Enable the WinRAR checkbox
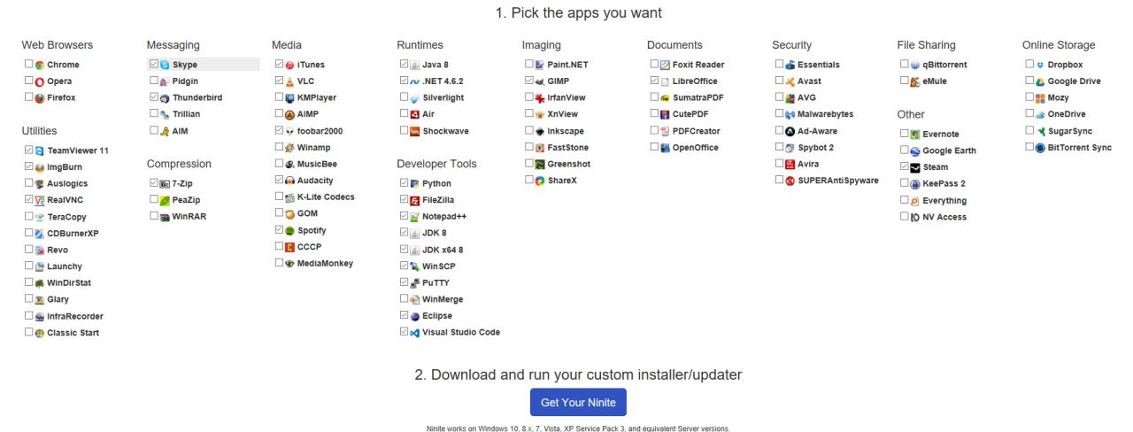 [x=154, y=215]
